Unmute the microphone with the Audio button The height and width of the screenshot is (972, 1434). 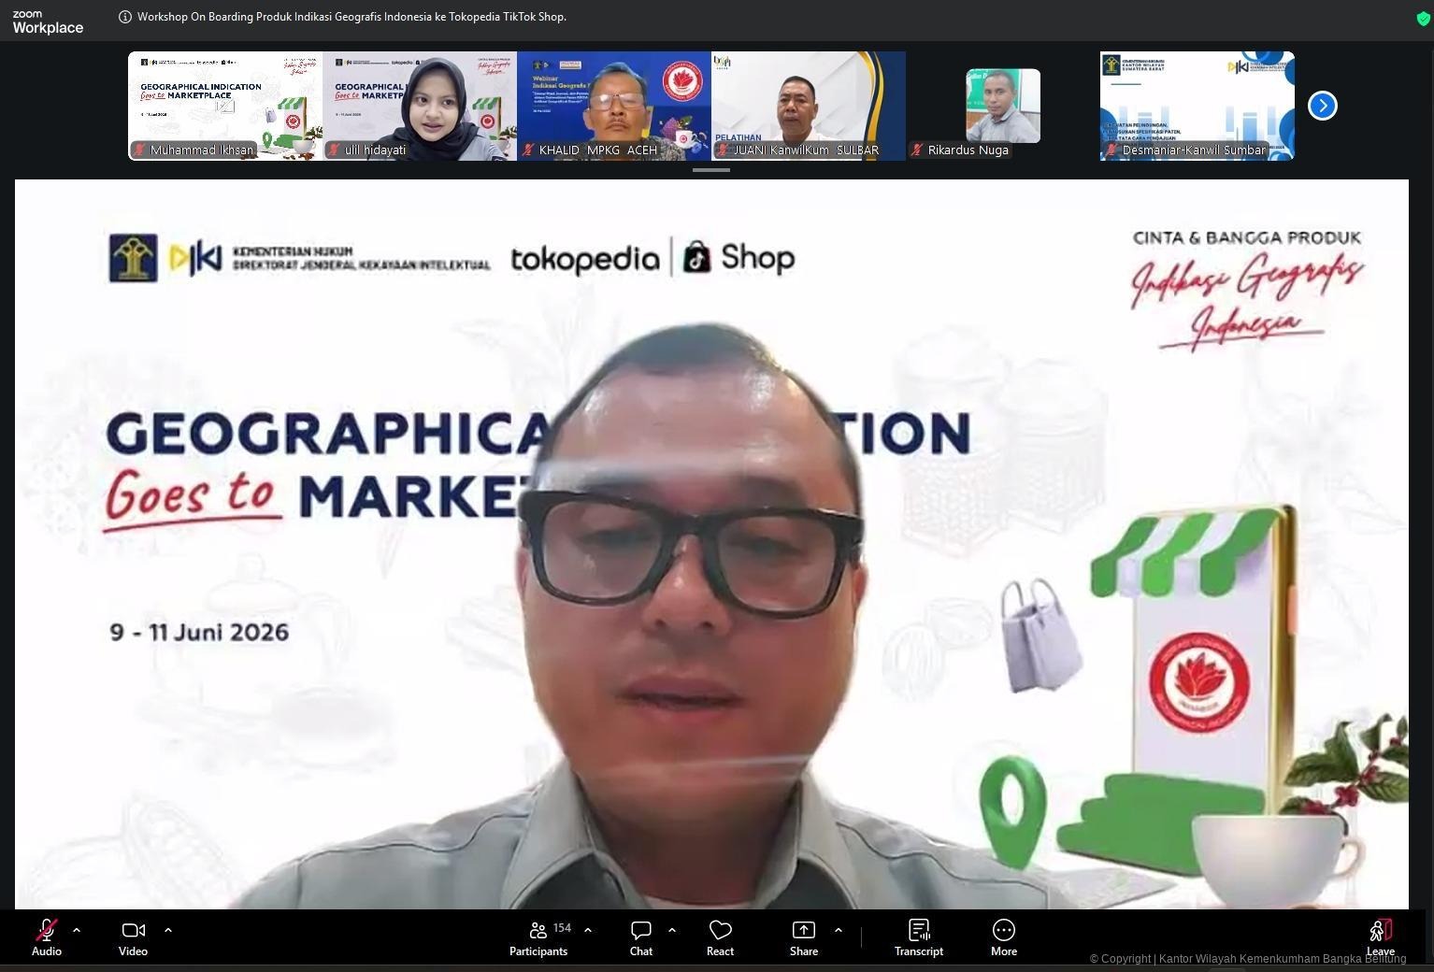pos(47,937)
